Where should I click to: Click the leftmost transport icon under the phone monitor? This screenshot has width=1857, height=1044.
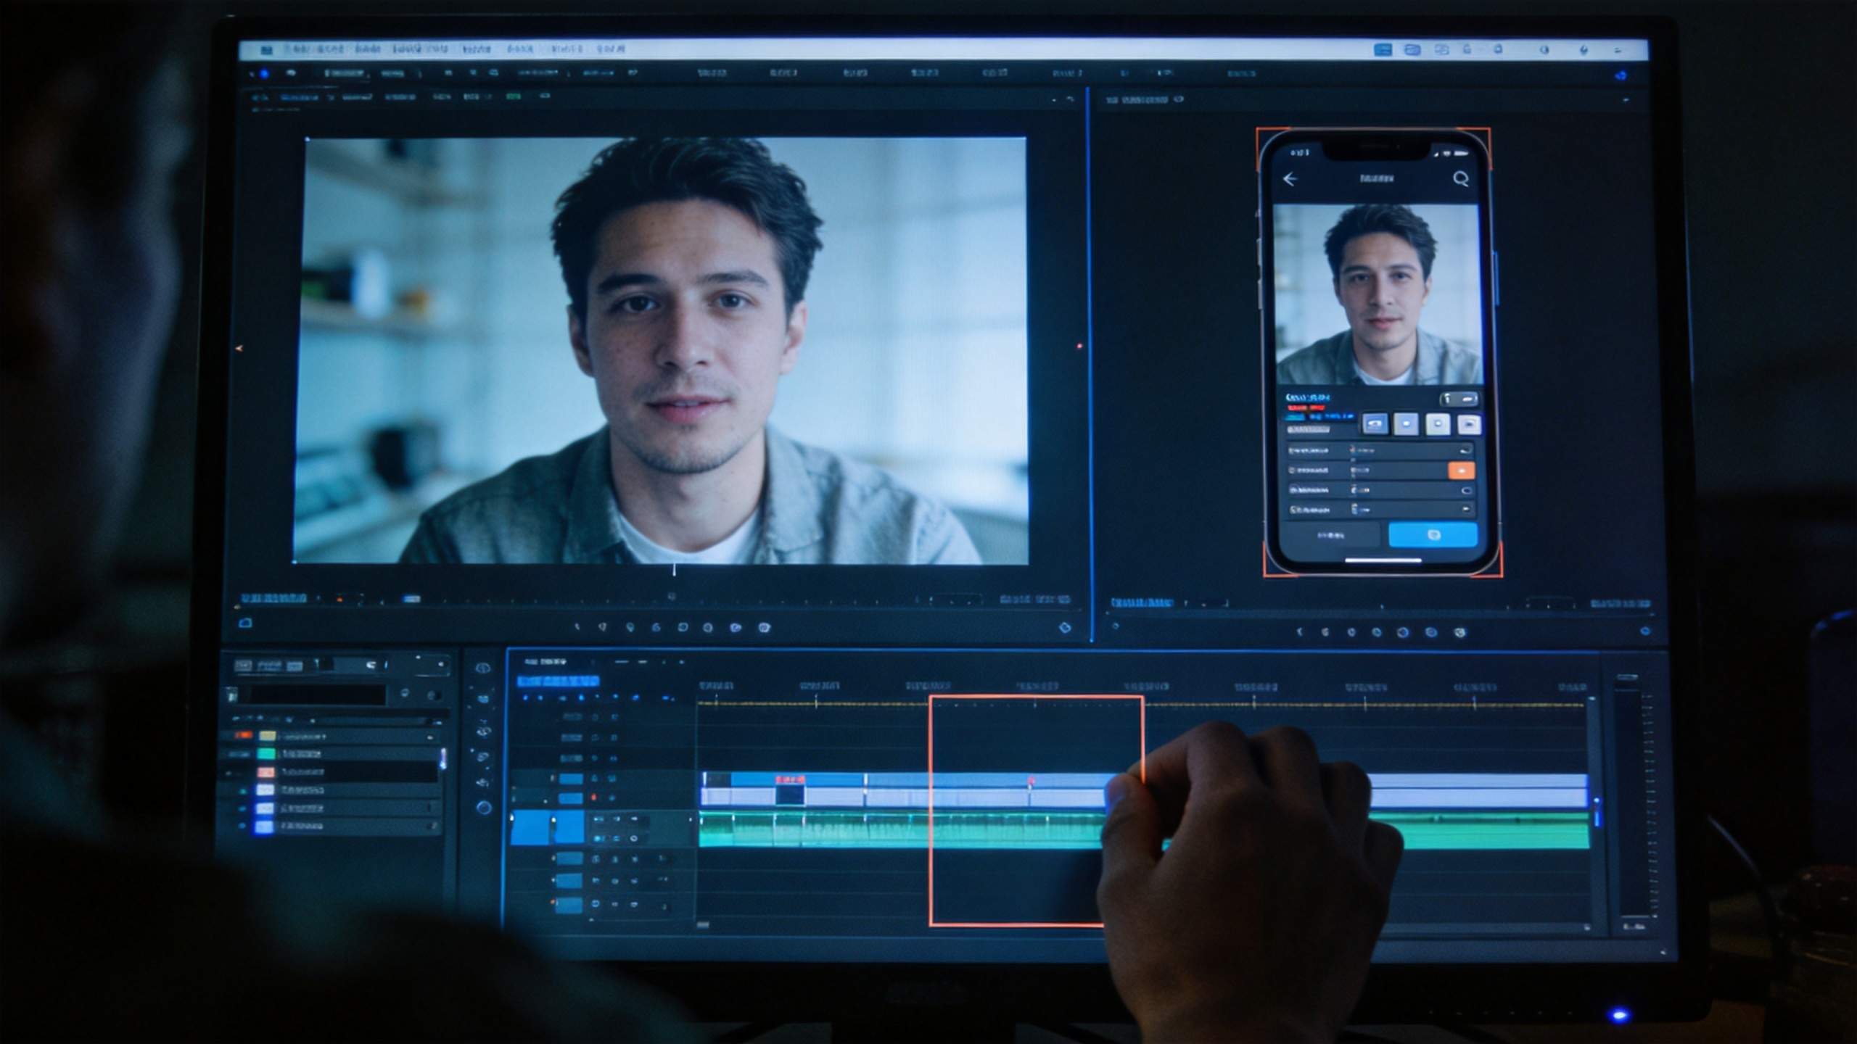(1299, 632)
